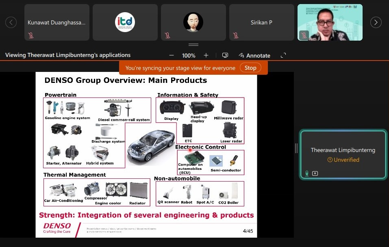Click the 100% zoom level
389x247 pixels.
click(189, 56)
